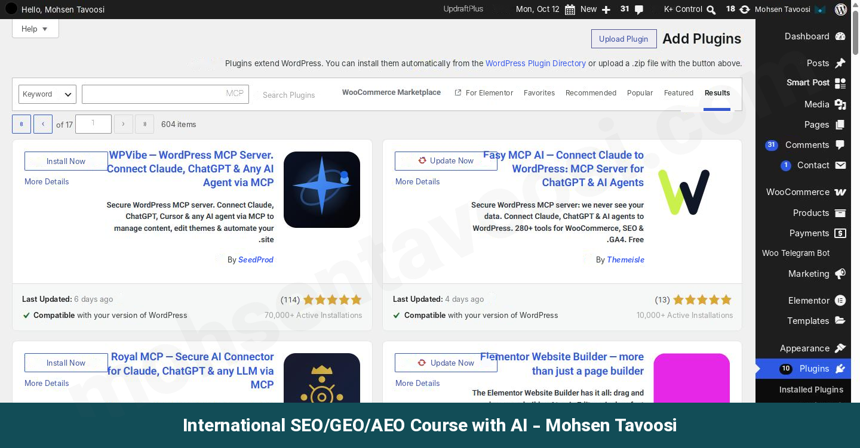
Task: Open Comments speech bubble in sidebar
Action: (x=840, y=145)
